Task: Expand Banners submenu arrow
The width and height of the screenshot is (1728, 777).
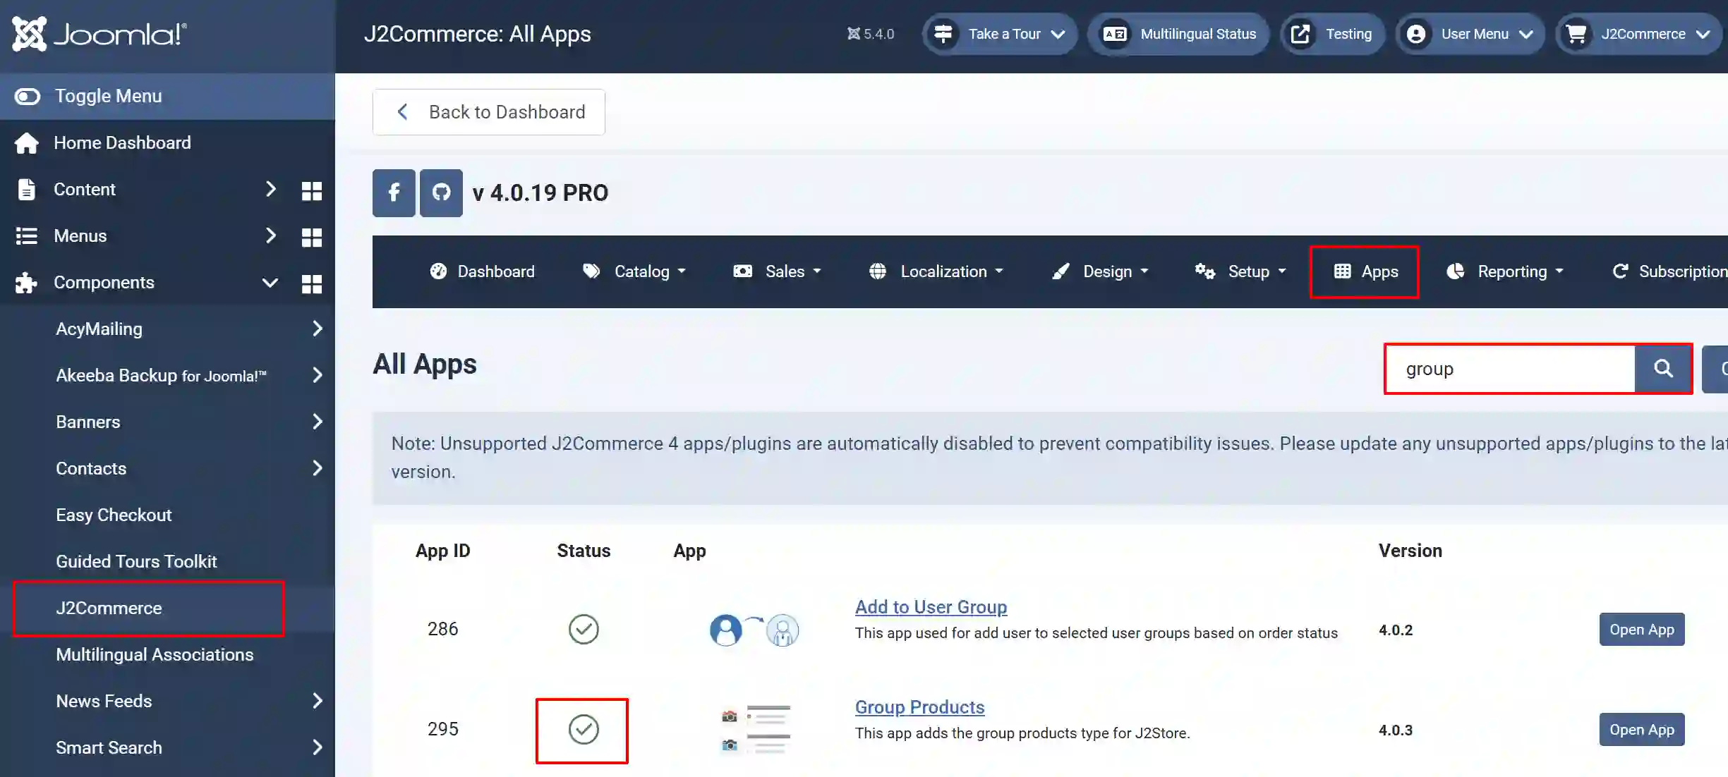Action: point(318,422)
